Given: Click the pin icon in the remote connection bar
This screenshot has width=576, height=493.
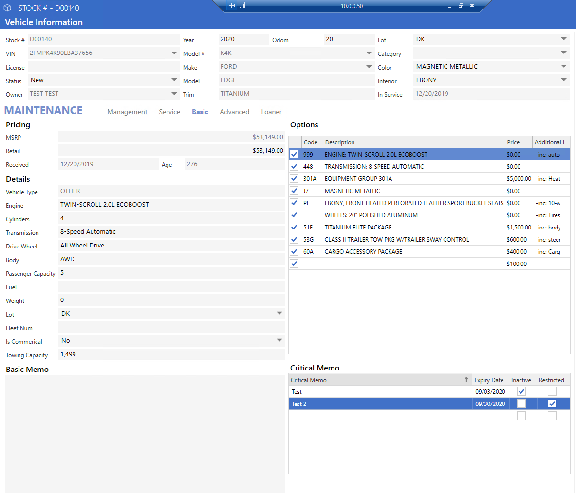Looking at the screenshot, I should click(232, 6).
